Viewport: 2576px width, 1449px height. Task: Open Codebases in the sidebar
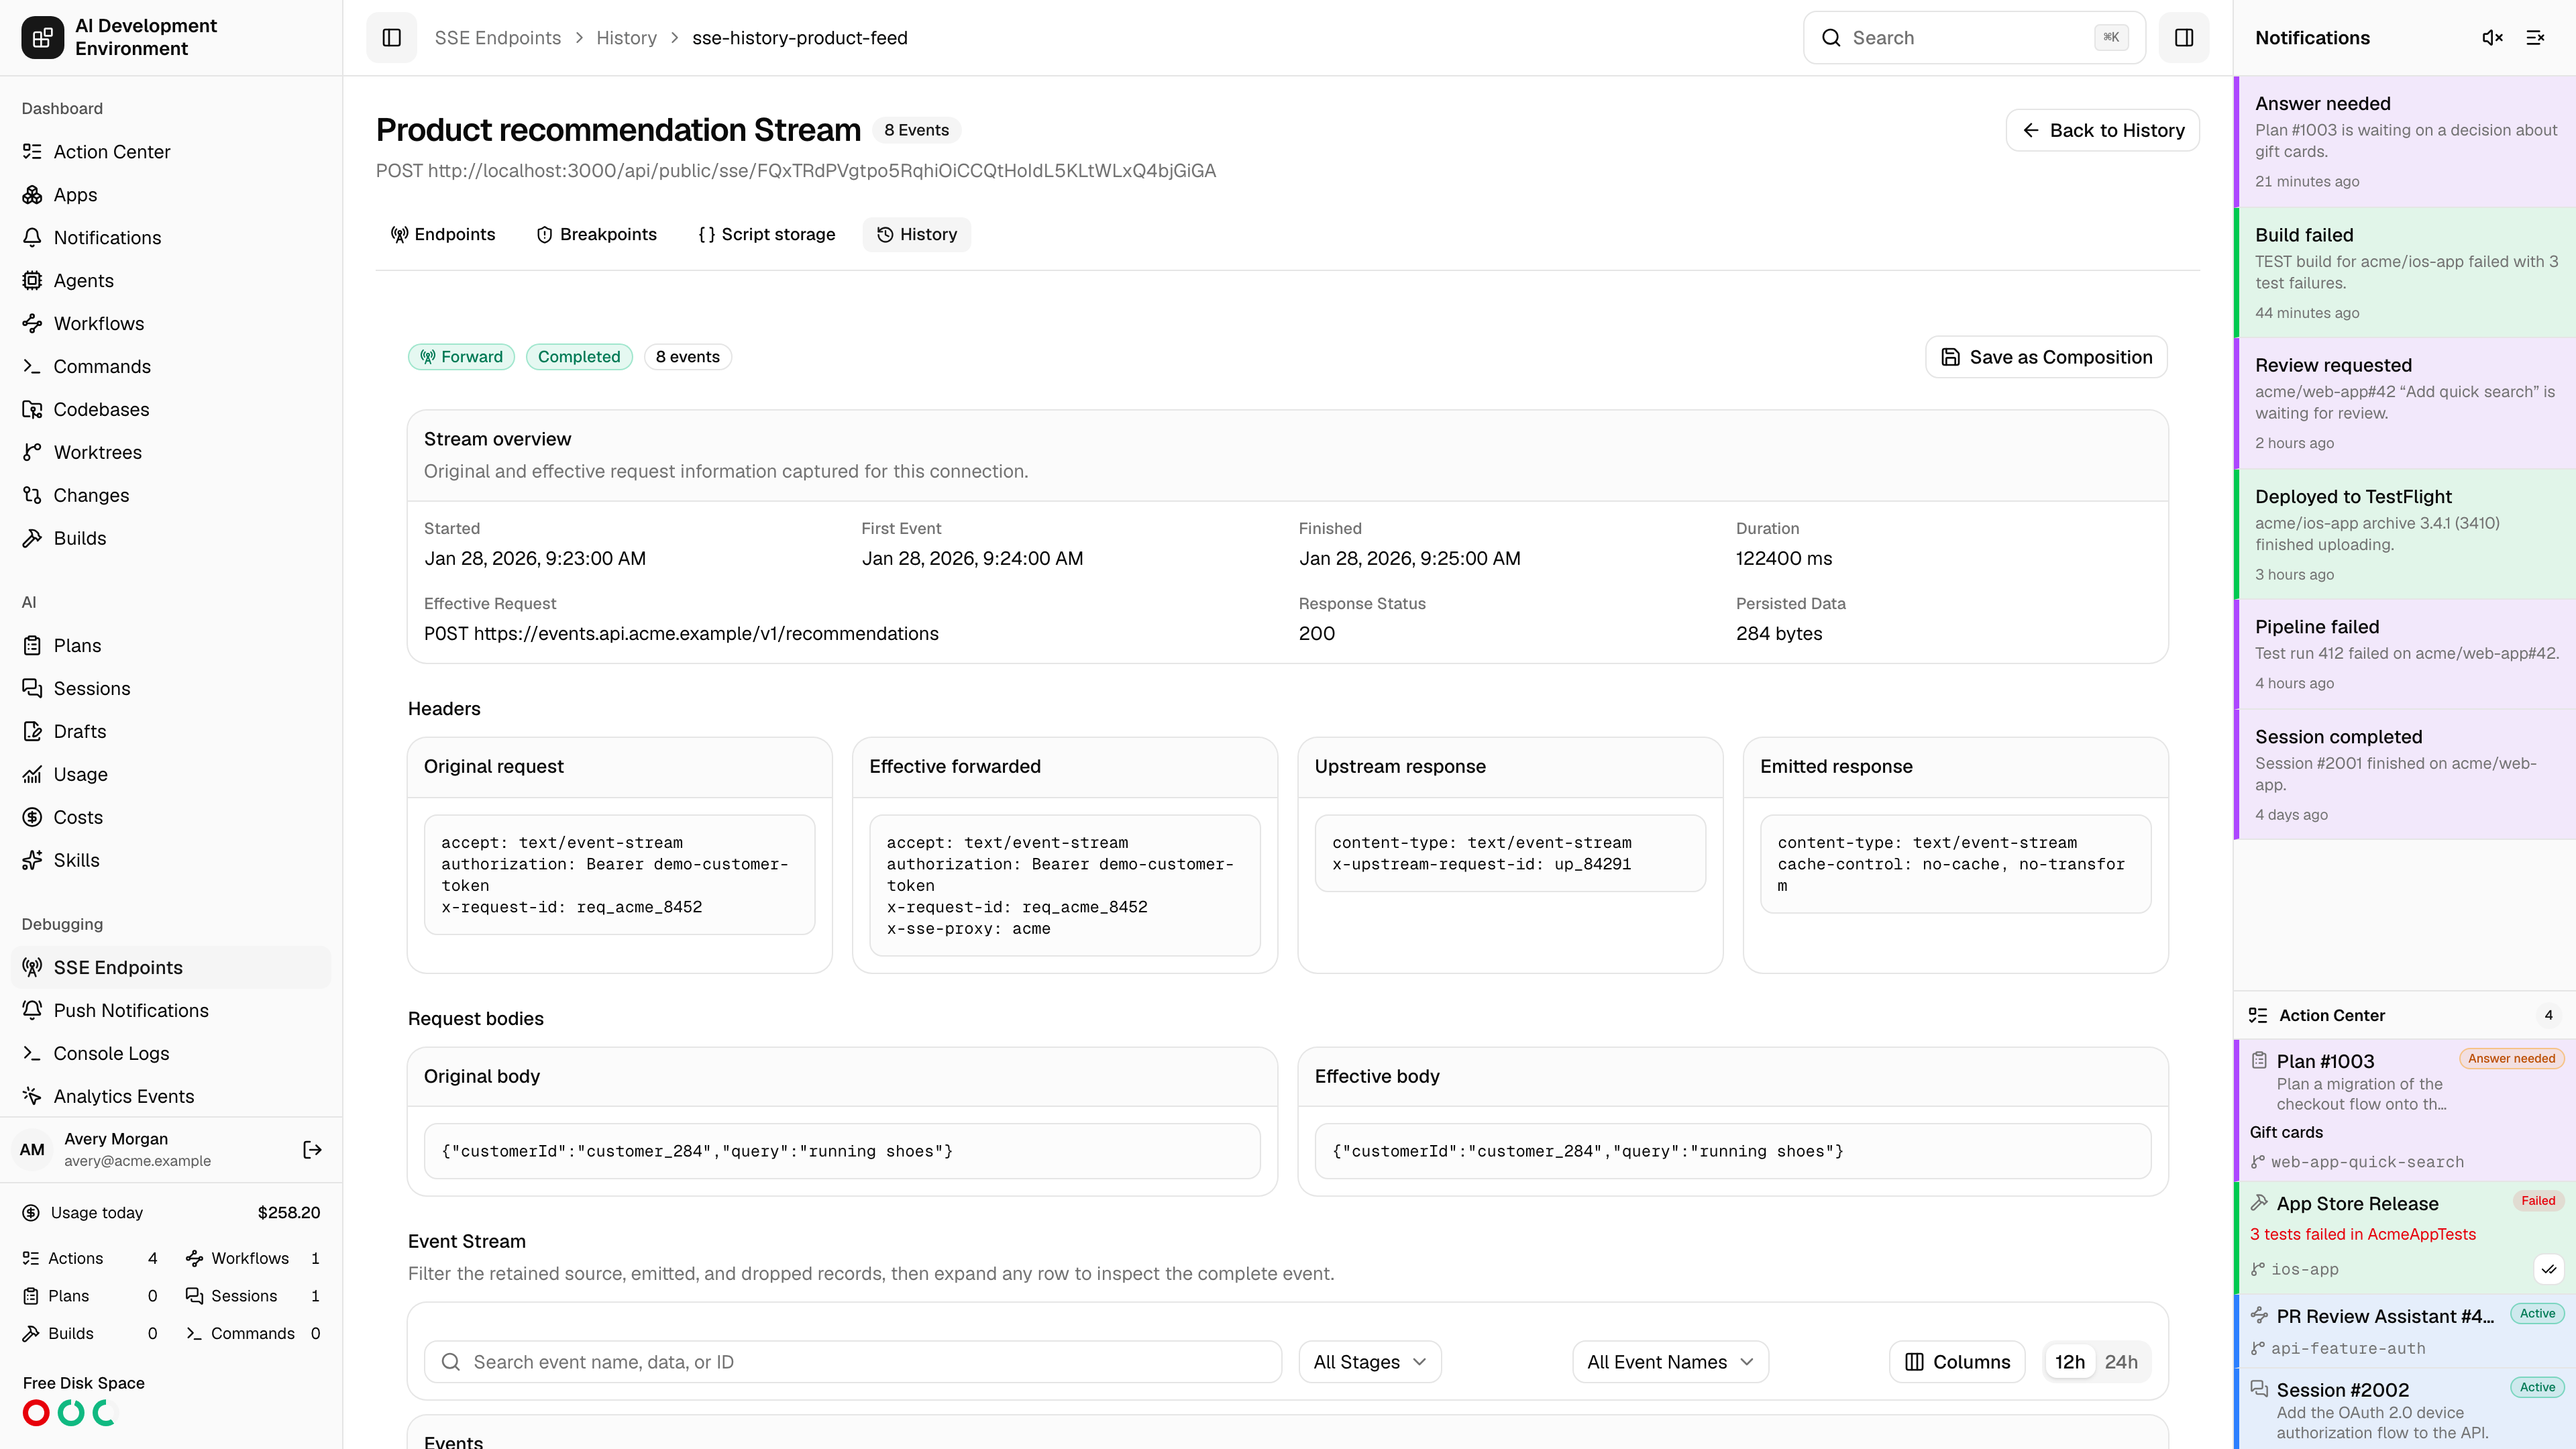click(171, 410)
